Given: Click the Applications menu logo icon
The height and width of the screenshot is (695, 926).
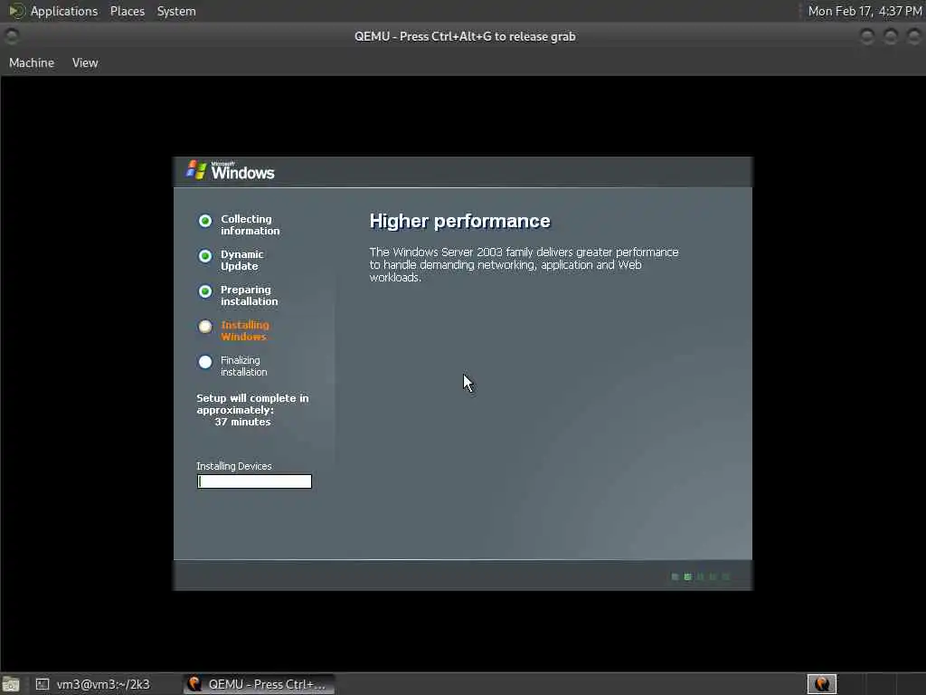Looking at the screenshot, I should click(16, 11).
